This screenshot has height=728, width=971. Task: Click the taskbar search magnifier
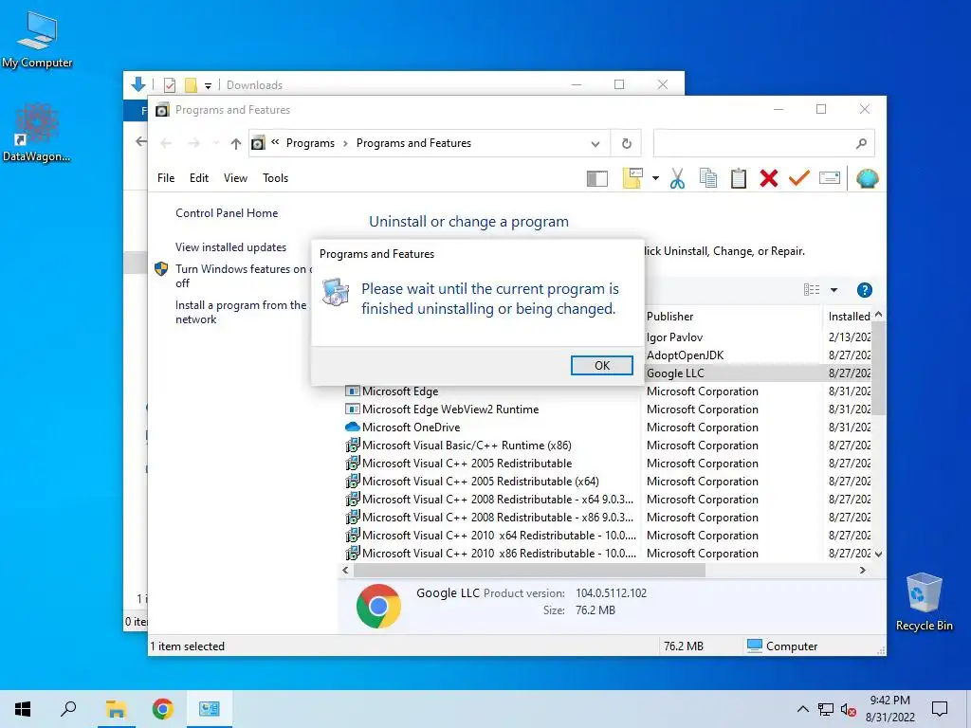point(68,709)
